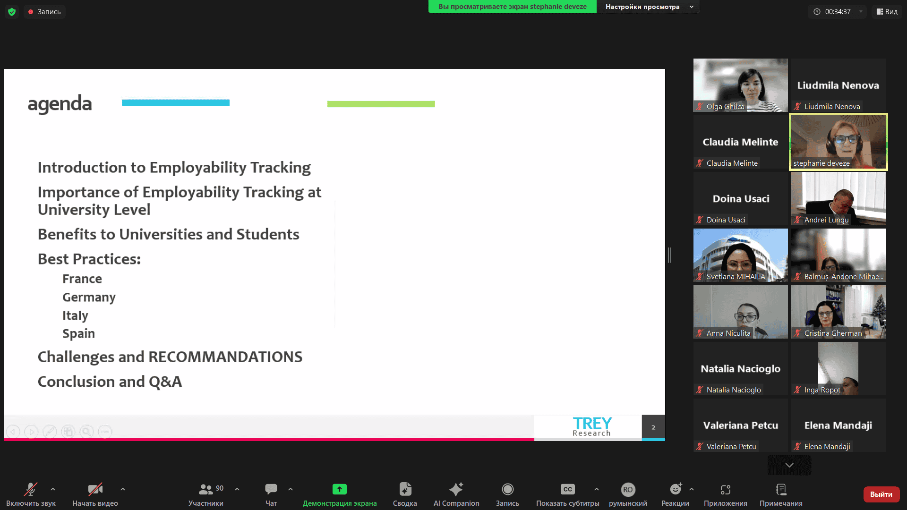The image size is (907, 510).
Task: Select the румынский language RO item
Action: (627, 489)
